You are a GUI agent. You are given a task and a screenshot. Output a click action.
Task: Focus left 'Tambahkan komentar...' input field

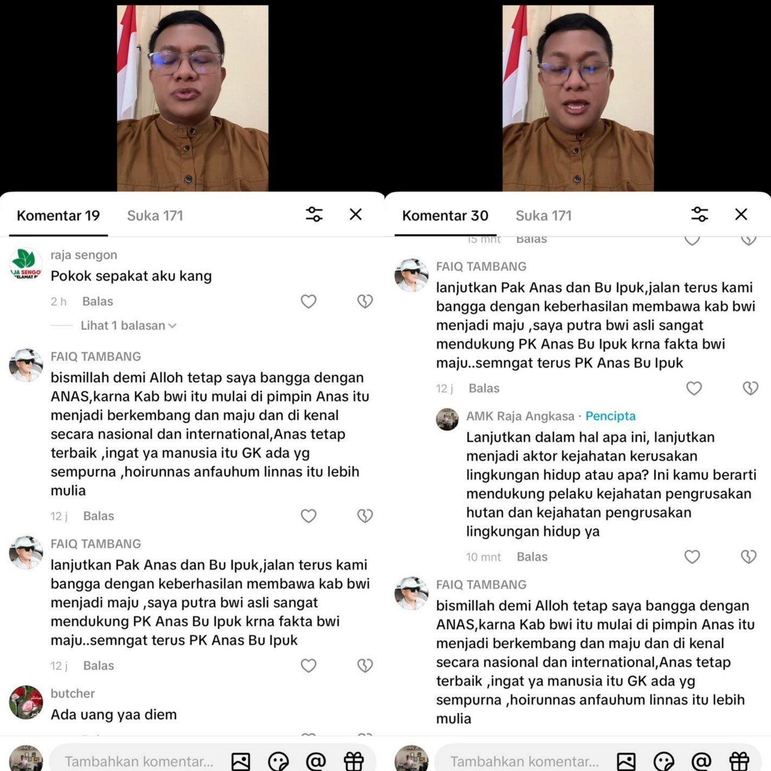coord(139,761)
